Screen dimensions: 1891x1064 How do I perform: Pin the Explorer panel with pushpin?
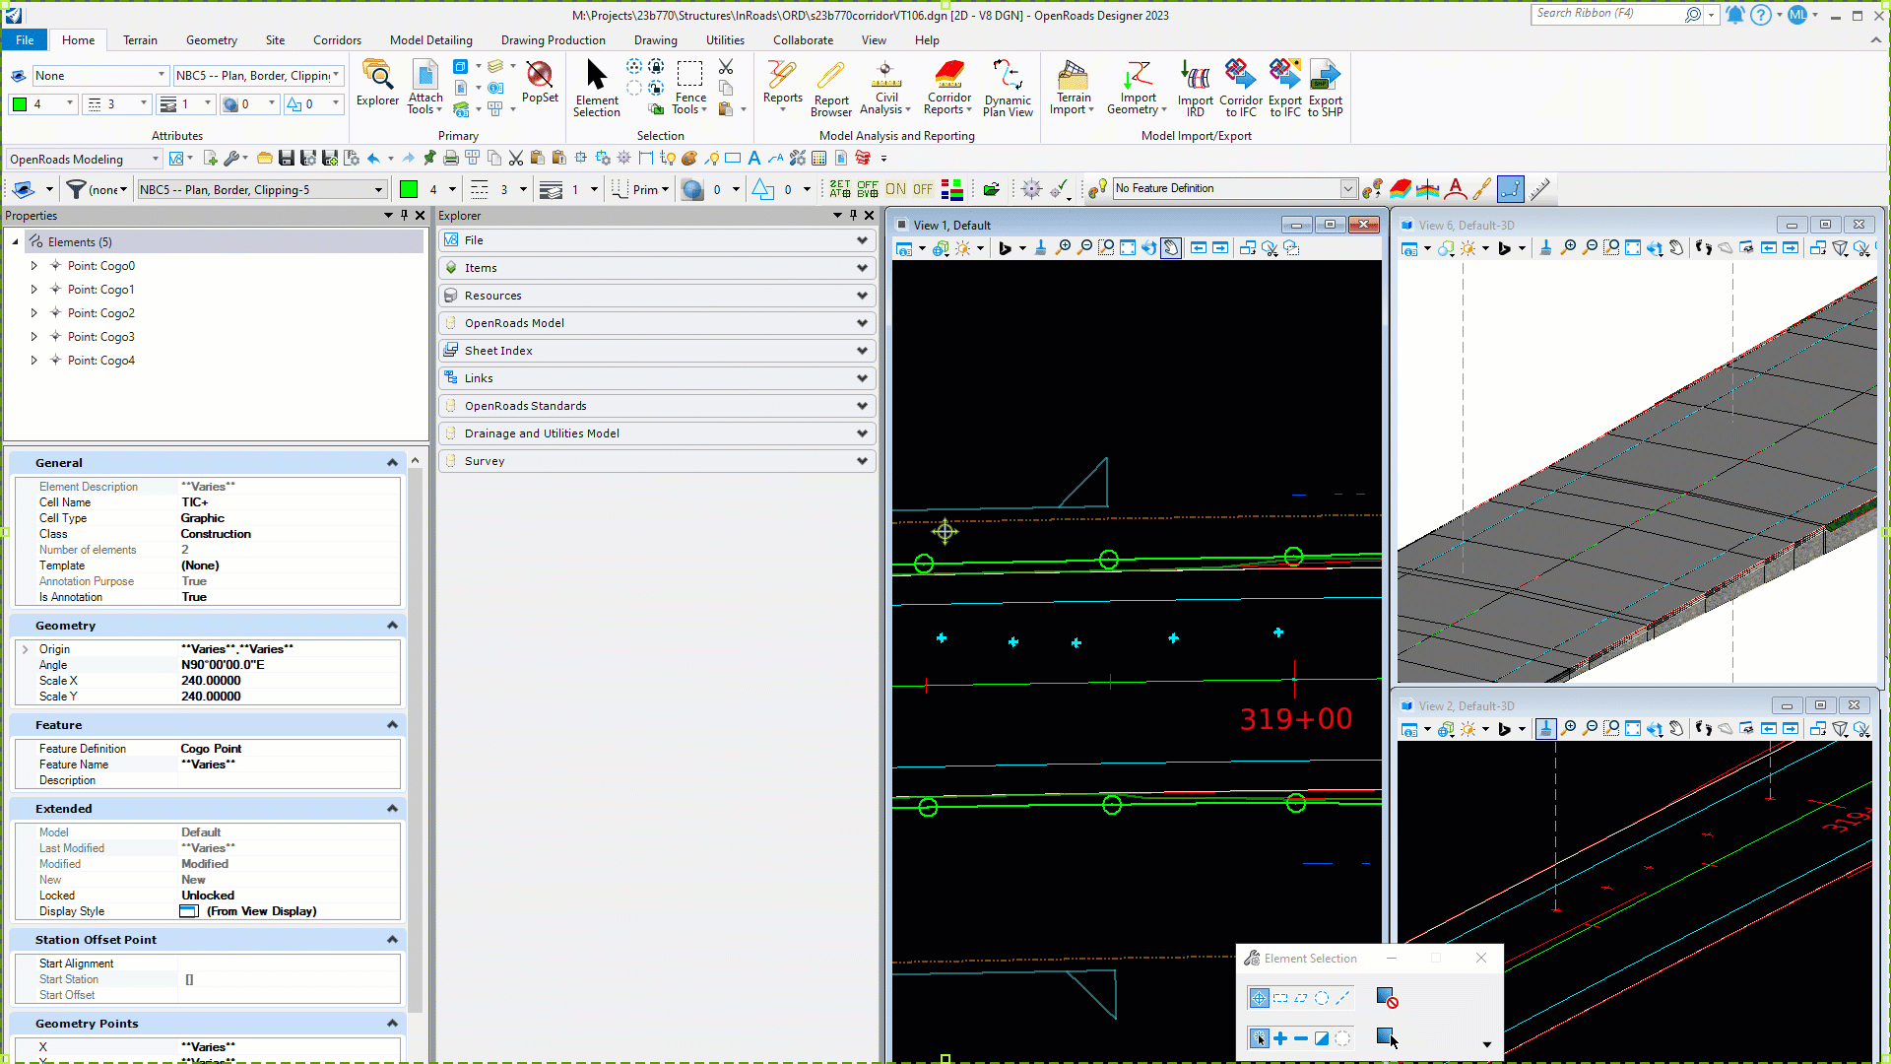(x=853, y=215)
